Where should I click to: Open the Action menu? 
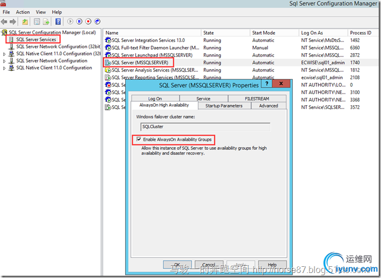[23, 12]
